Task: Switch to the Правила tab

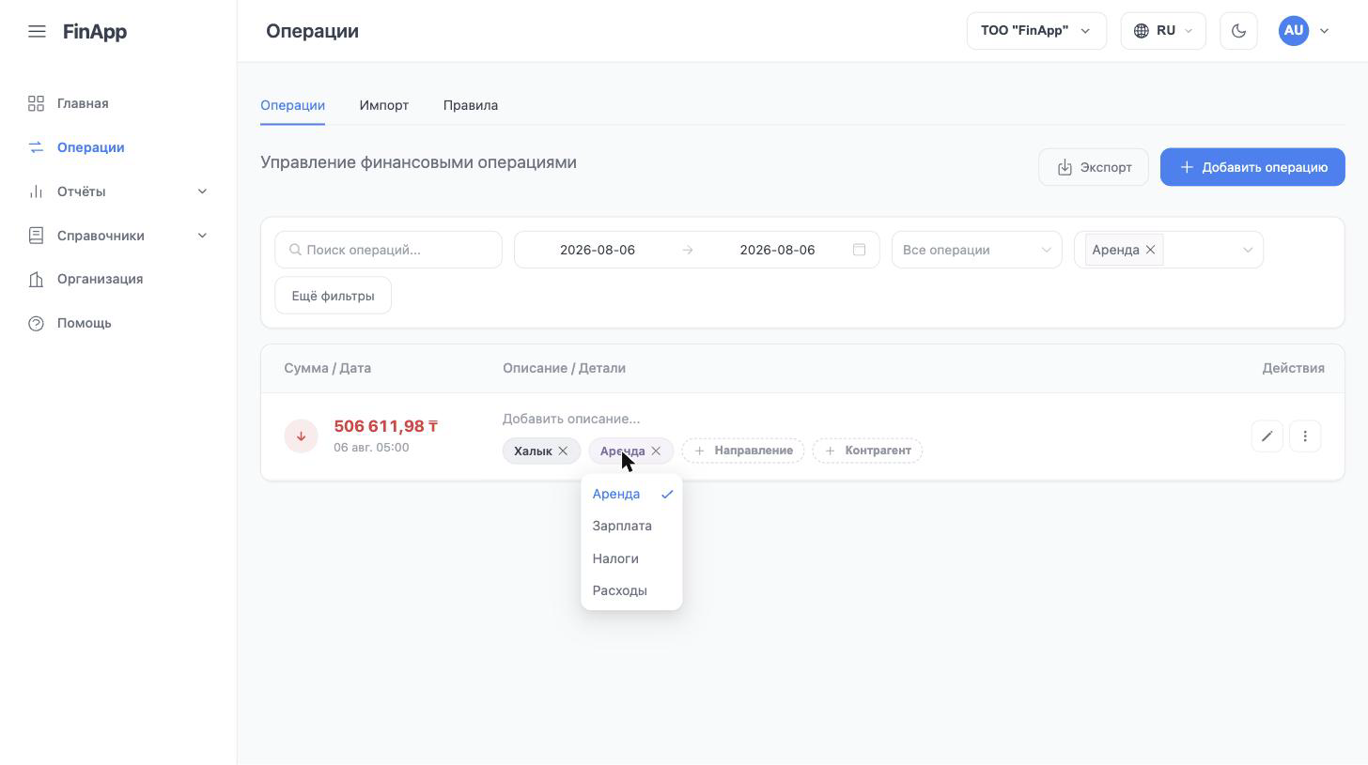Action: pyautogui.click(x=471, y=105)
